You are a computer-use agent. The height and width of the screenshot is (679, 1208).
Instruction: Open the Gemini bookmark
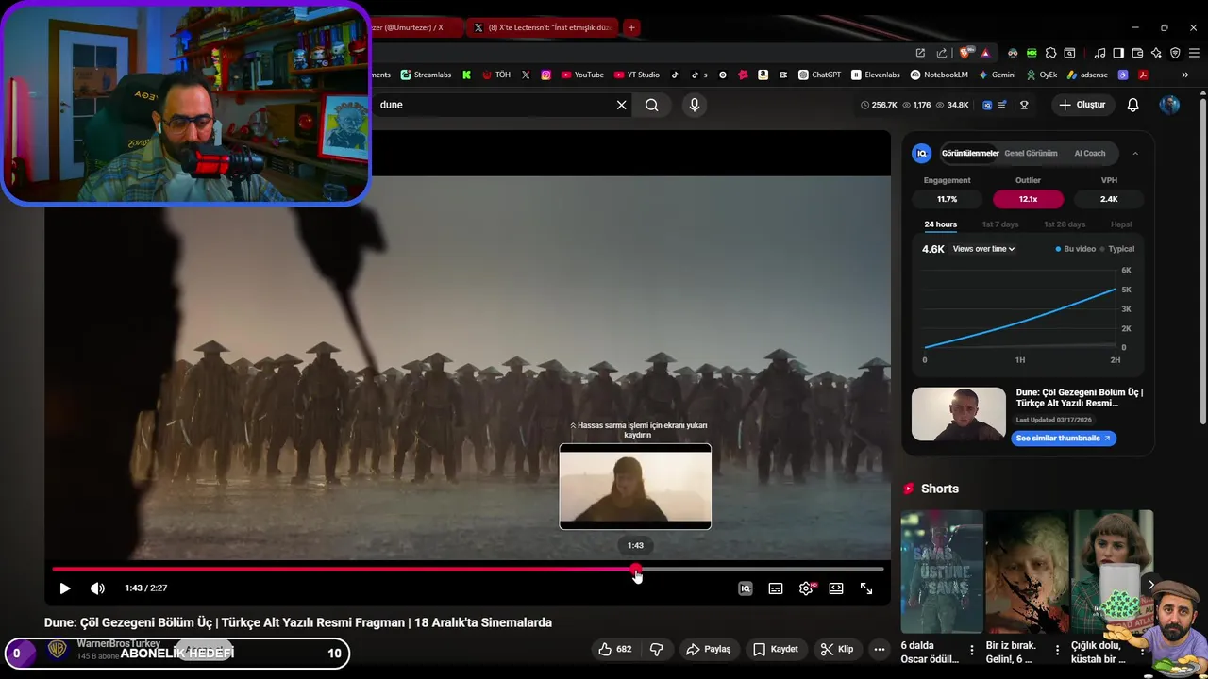(997, 75)
